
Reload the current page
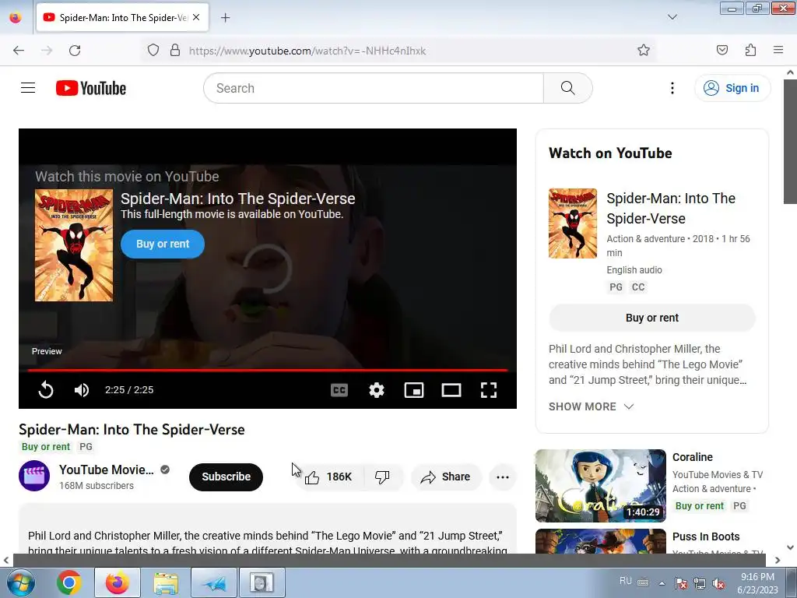pyautogui.click(x=75, y=51)
